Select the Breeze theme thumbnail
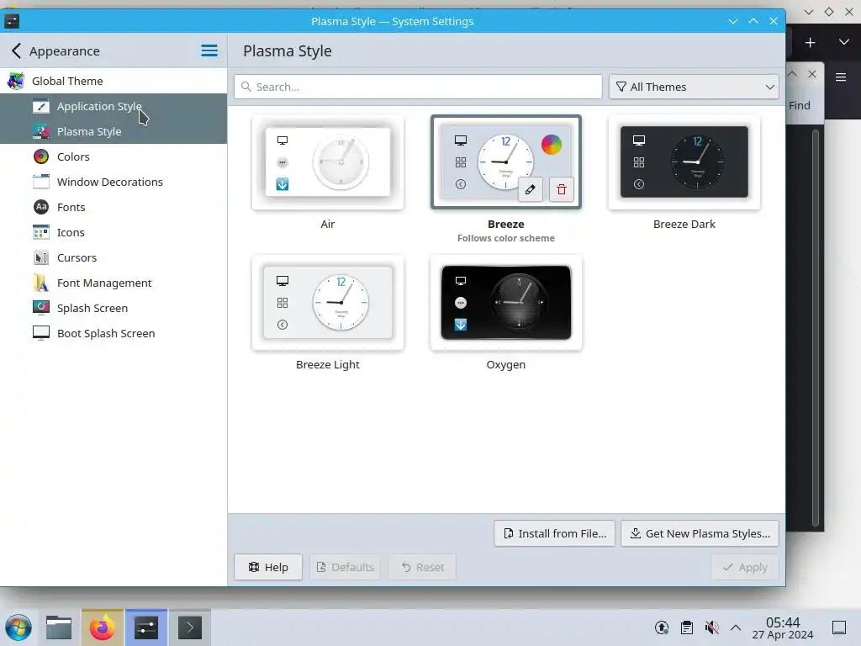The image size is (861, 646). pyautogui.click(x=505, y=162)
